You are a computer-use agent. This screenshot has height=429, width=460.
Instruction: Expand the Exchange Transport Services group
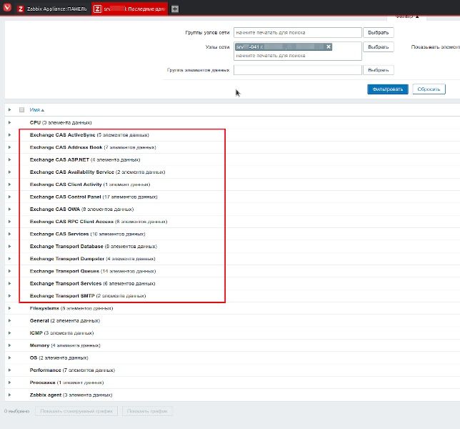[10, 283]
